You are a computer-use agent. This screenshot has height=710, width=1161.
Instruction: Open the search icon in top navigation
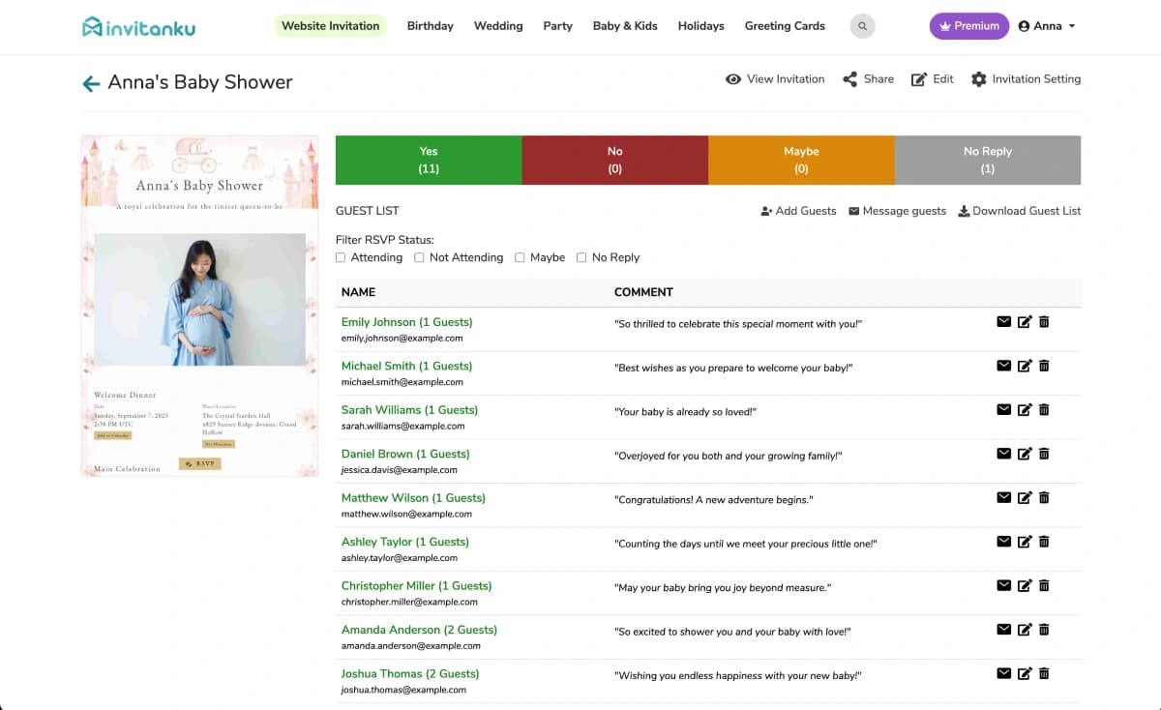[x=862, y=26]
